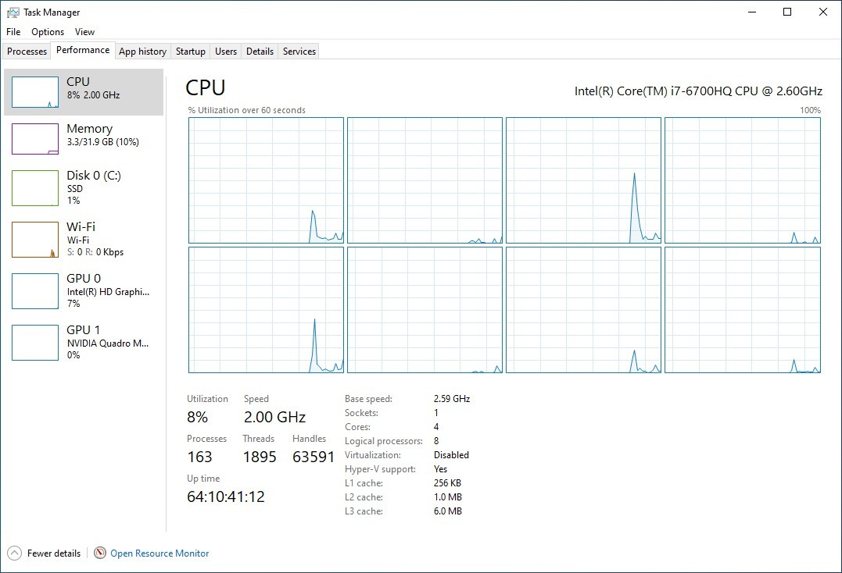Image resolution: width=842 pixels, height=573 pixels.
Task: Click the first logical processor graph
Action: (266, 180)
